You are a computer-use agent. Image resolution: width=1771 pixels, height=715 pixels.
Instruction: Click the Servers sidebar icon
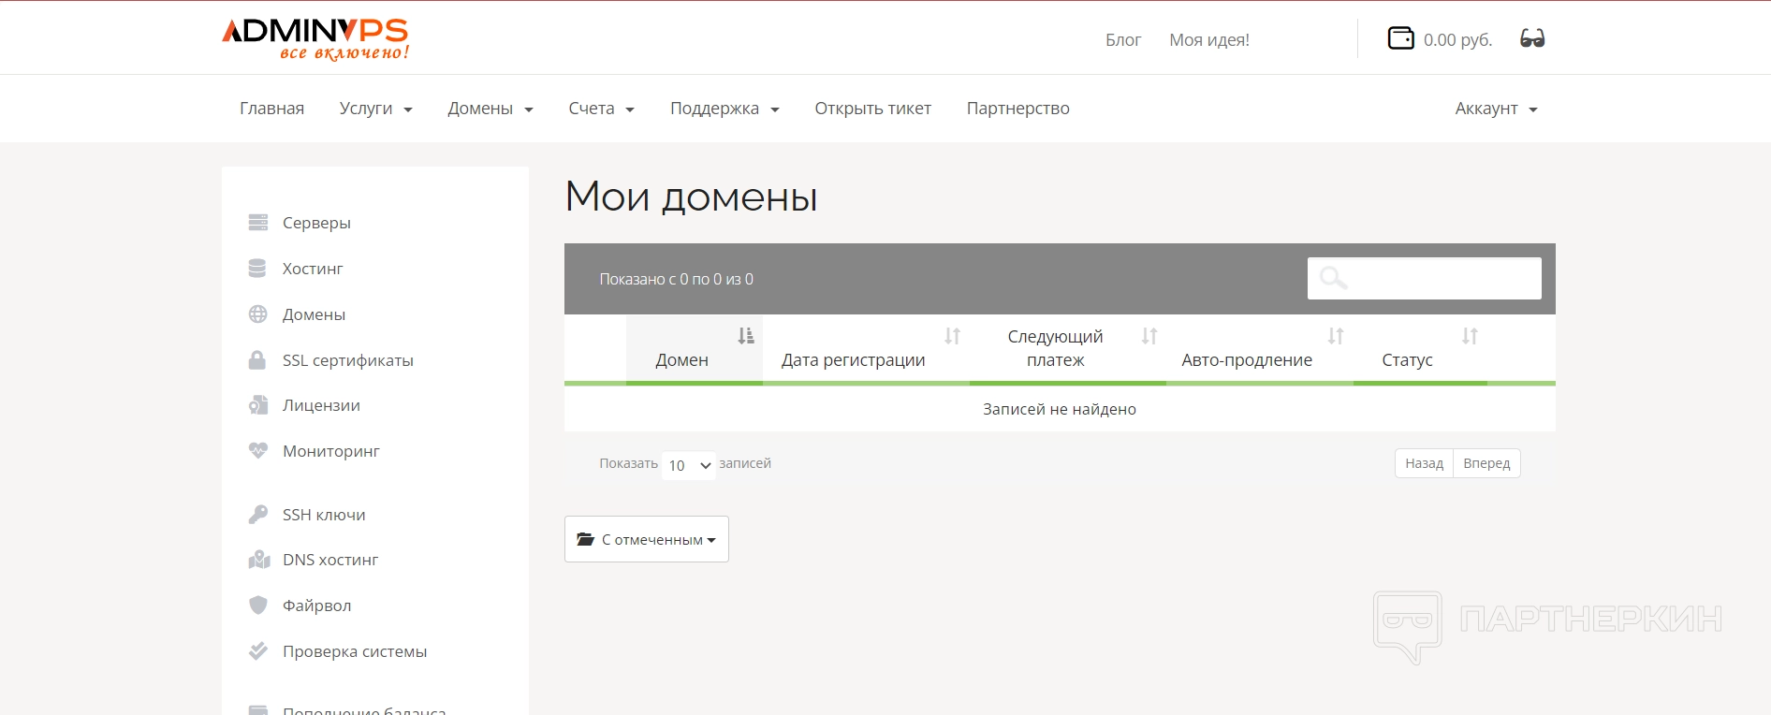coord(258,223)
